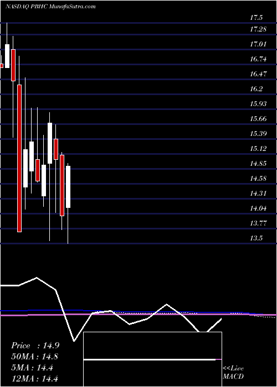Viewport: 277px width, 387px height.
Task: Select the 14.04 price axis label
Action: point(258,208)
